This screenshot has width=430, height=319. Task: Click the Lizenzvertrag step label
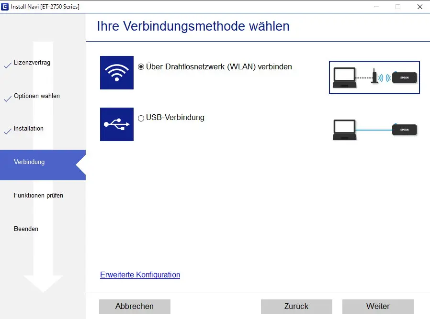[x=32, y=63]
